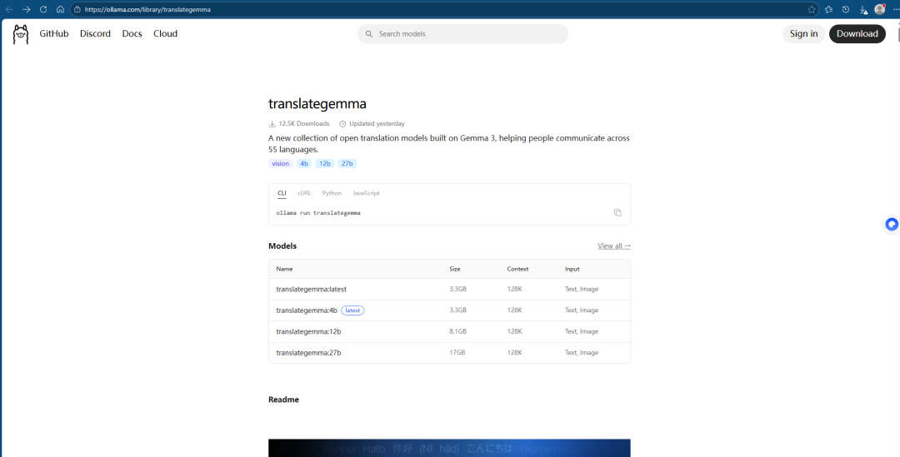Viewport: 900px width, 457px height.
Task: Open translategemma:4b model row
Action: [449, 310]
